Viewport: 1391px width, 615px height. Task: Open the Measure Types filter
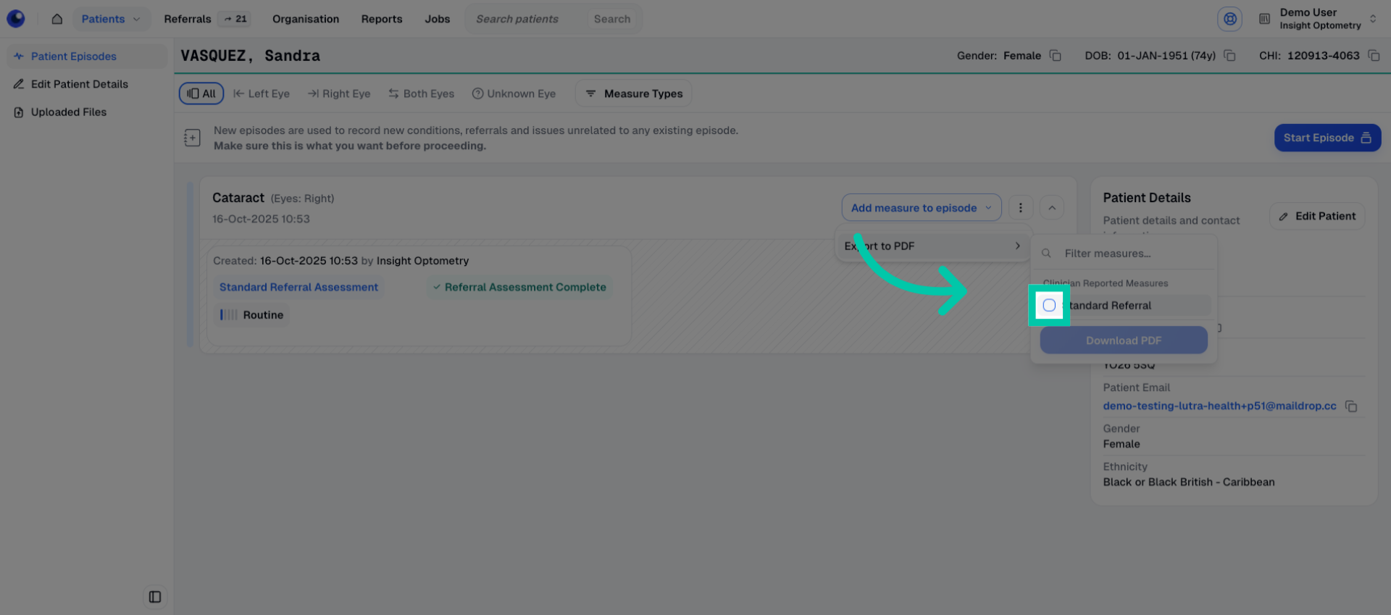click(x=633, y=93)
